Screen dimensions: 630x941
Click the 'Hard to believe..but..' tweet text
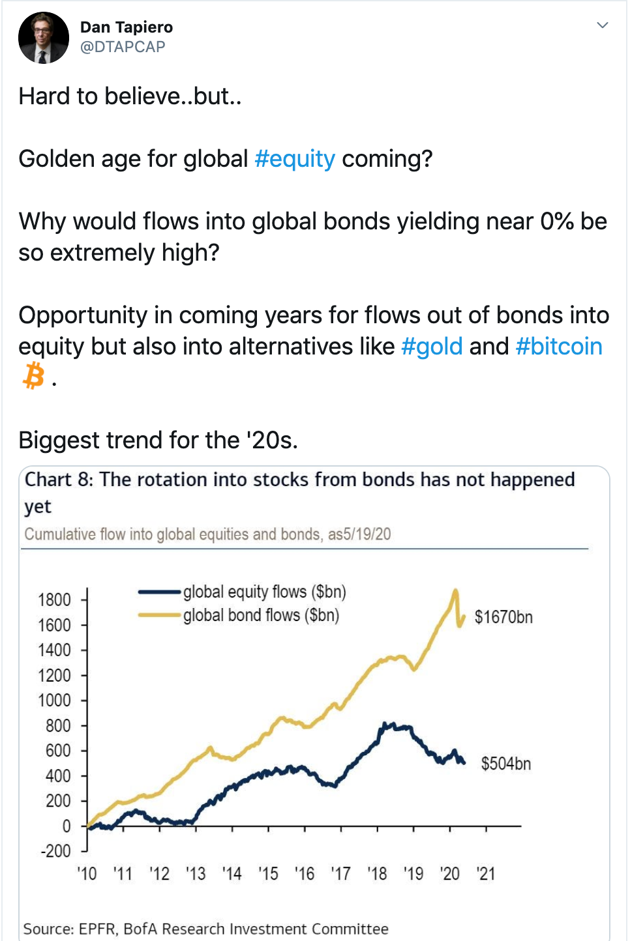(x=130, y=96)
